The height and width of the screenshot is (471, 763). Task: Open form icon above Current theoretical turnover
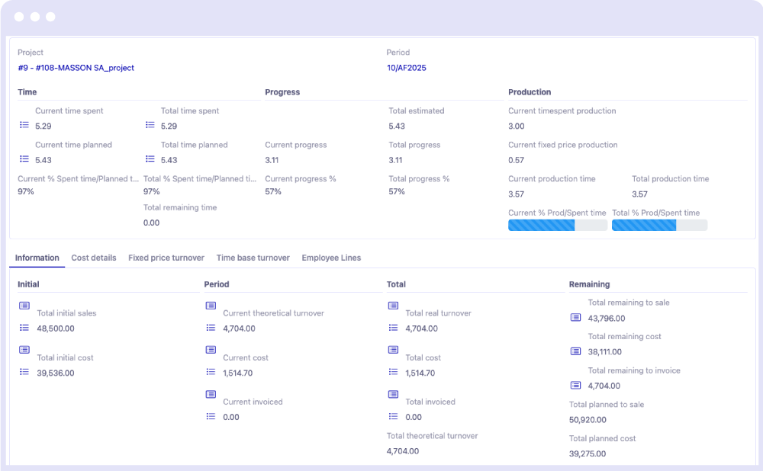pos(211,306)
